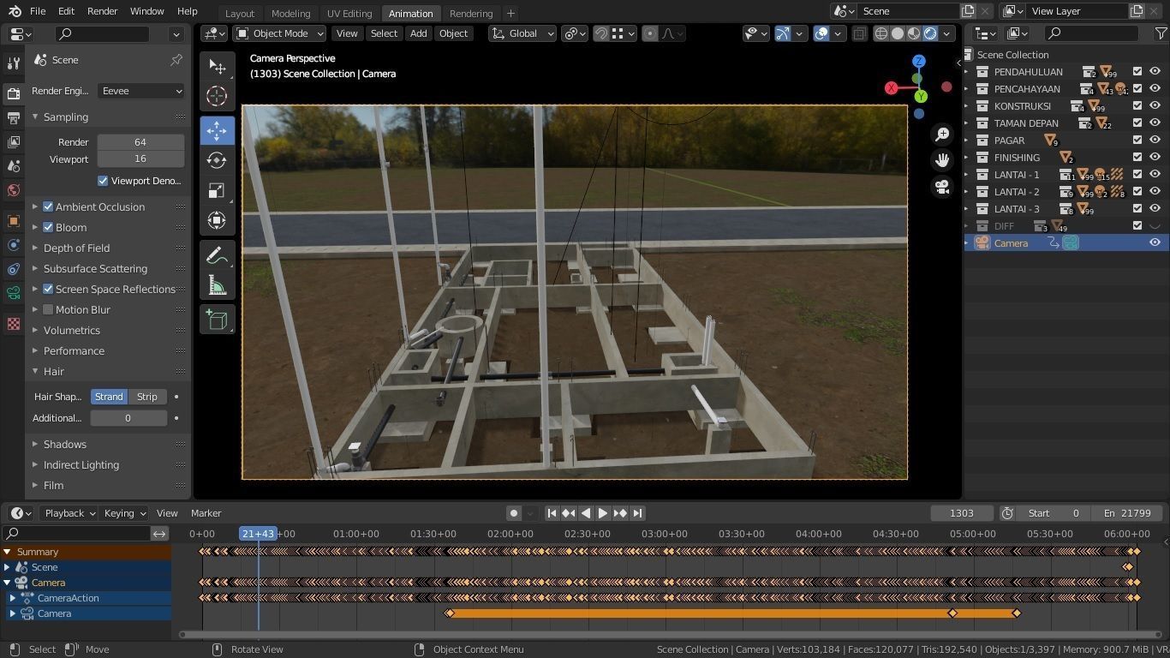Expand the Depth of Field panel
The image size is (1170, 658).
click(76, 248)
